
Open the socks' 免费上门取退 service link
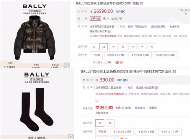pos(123,108)
